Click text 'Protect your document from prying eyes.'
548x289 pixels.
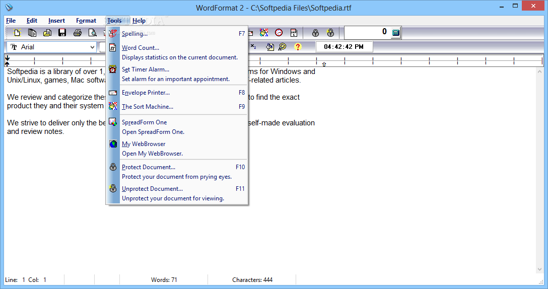click(177, 177)
